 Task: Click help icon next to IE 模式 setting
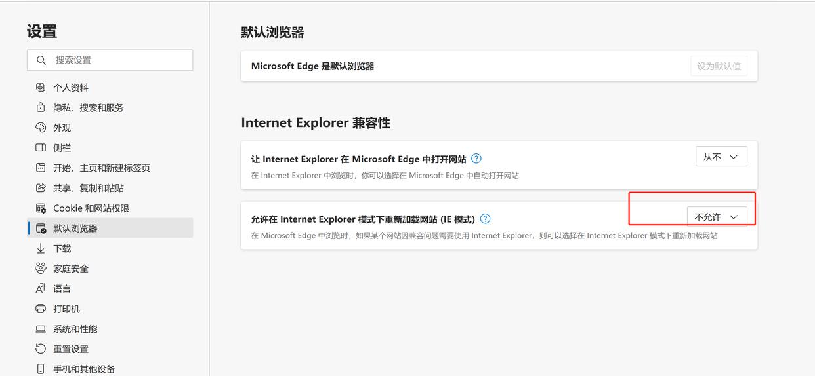tap(485, 219)
